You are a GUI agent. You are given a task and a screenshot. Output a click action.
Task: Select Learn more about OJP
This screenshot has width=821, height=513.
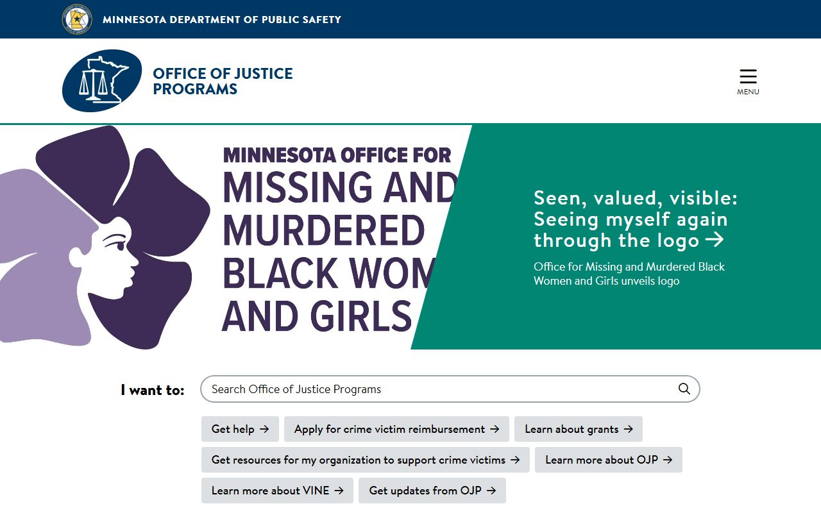pyautogui.click(x=609, y=460)
